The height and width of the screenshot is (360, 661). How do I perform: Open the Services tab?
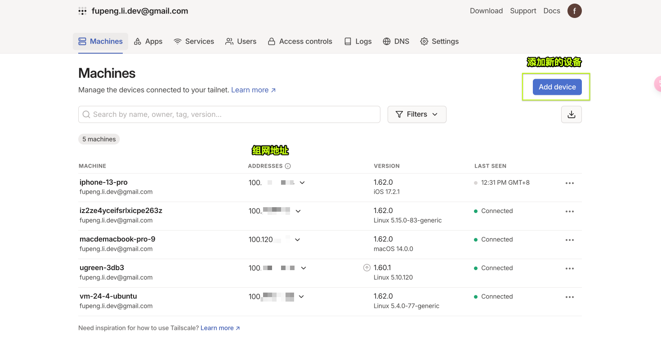click(194, 41)
